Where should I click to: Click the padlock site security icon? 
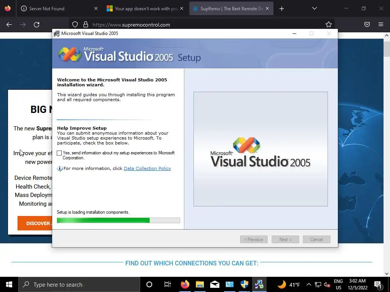pyautogui.click(x=86, y=25)
